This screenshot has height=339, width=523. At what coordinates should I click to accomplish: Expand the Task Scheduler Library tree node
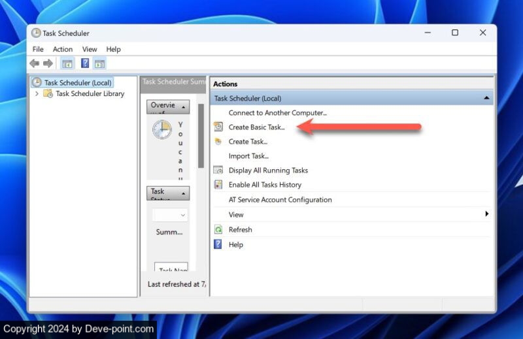[x=37, y=93]
